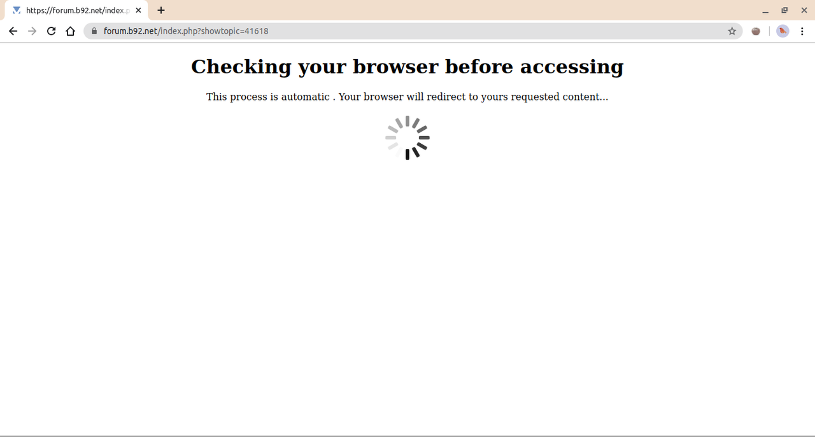This screenshot has height=437, width=815.
Task: Click the forward navigation arrow
Action: (x=32, y=31)
